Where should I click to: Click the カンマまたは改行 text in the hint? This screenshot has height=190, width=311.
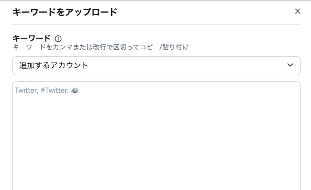(72, 47)
